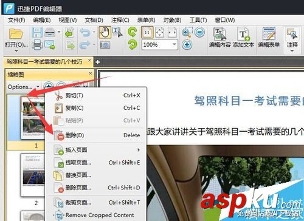
Task: Click the Zoom Out minus icon
Action: pos(199,32)
